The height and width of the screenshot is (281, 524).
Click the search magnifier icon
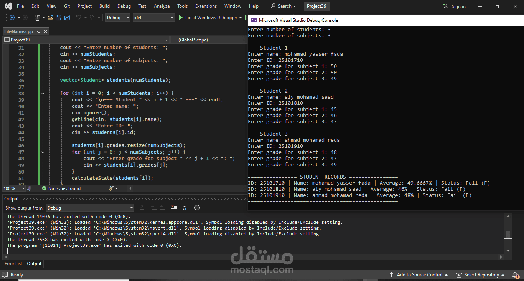(x=274, y=6)
